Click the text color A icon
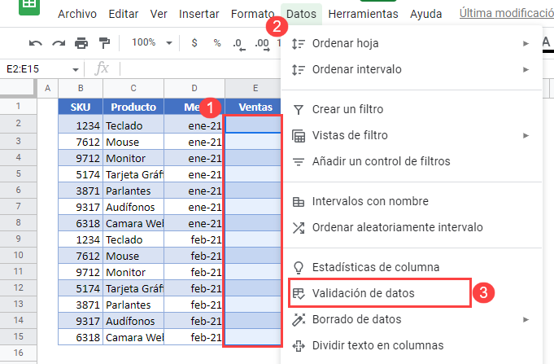Screen dimensions: 554x364 tap(546, 43)
